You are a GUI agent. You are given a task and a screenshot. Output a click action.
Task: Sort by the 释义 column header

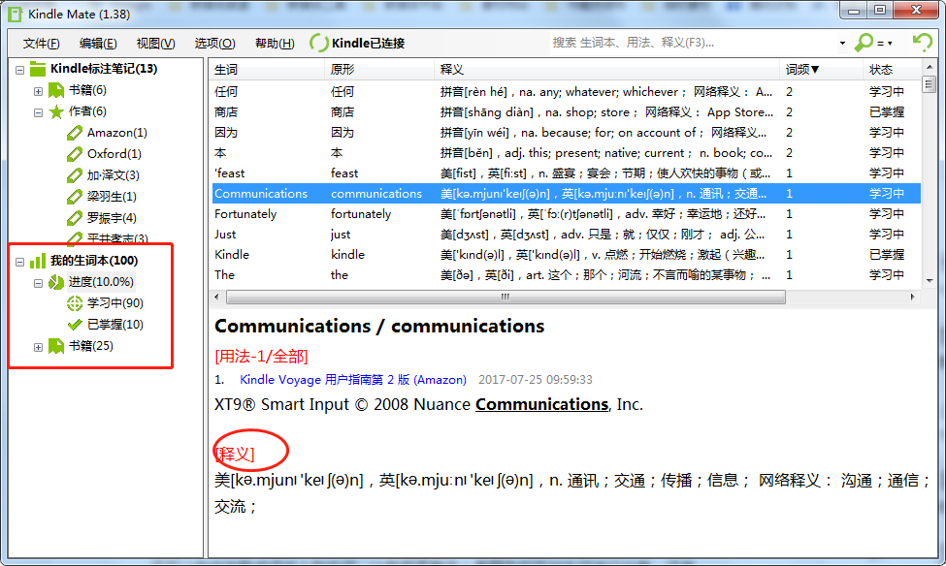606,70
